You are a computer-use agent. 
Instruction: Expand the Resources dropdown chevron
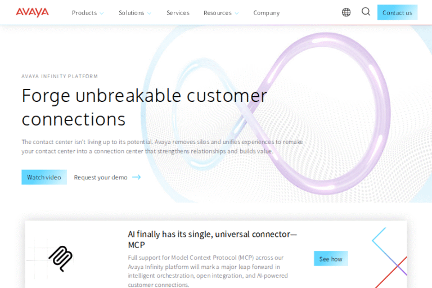pyautogui.click(x=236, y=13)
